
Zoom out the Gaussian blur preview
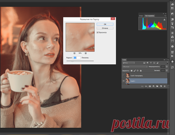(x=74, y=53)
